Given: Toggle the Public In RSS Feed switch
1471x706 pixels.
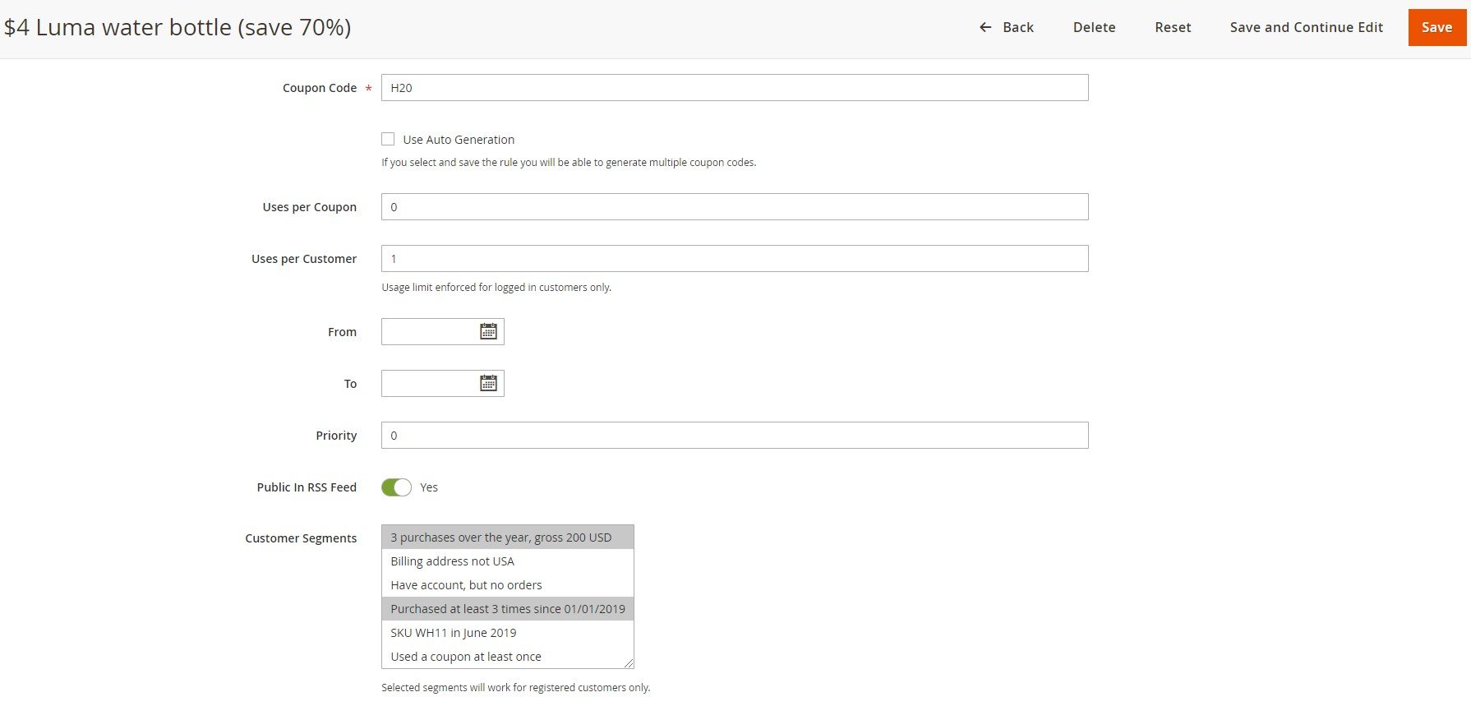Looking at the screenshot, I should (x=396, y=487).
